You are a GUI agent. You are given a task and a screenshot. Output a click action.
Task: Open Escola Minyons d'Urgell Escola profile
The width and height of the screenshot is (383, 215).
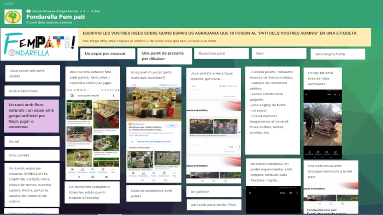[x=55, y=11]
